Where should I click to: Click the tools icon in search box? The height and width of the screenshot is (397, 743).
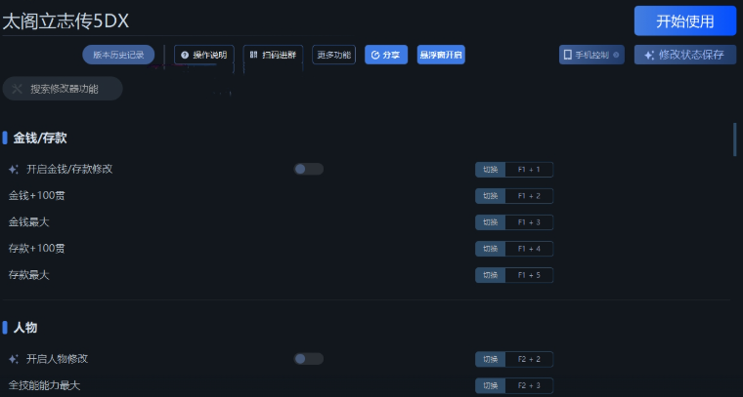click(x=17, y=89)
